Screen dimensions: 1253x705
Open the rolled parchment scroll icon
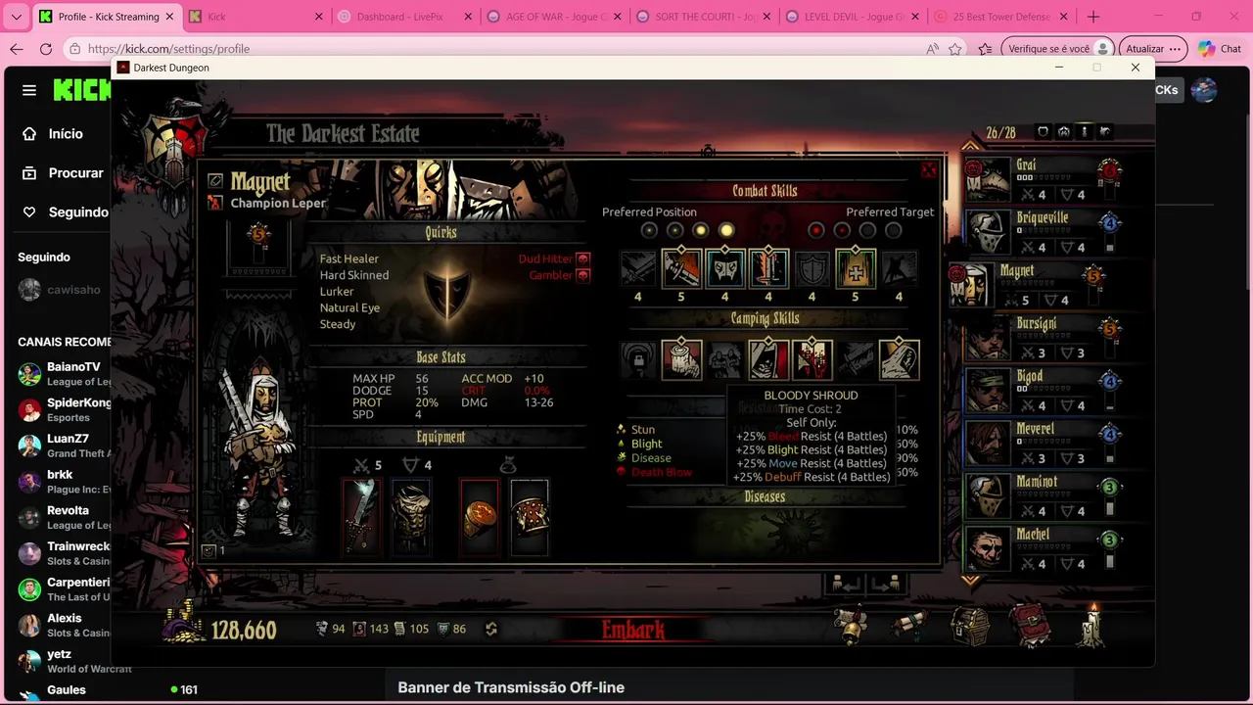click(910, 624)
